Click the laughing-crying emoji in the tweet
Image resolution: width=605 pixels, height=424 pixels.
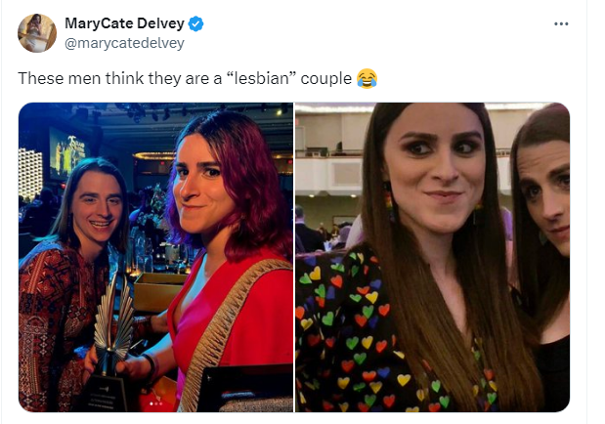[x=367, y=79]
